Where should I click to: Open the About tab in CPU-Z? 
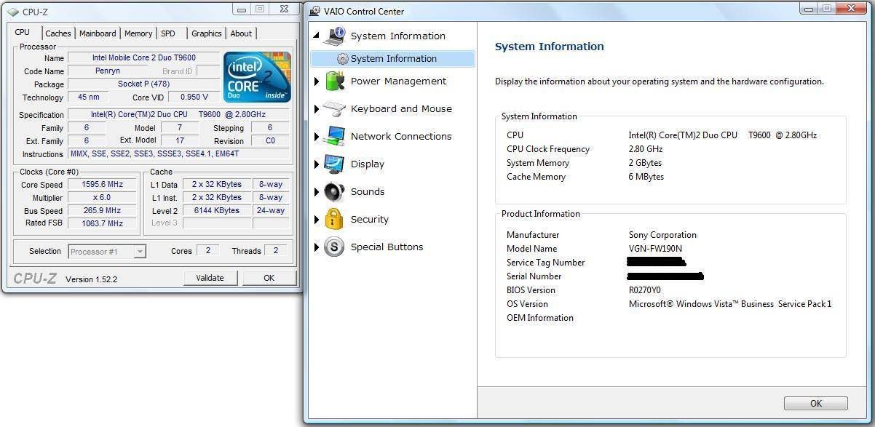[x=241, y=33]
